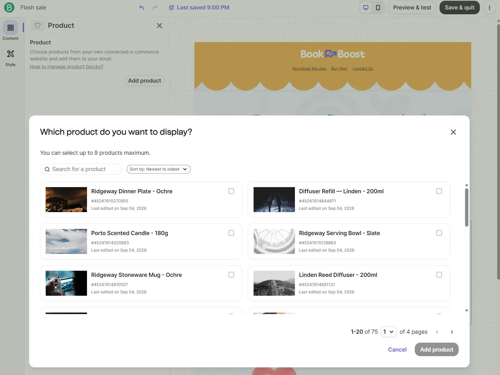This screenshot has width=500, height=375.
Task: Switch to mobile preview mode
Action: pos(378,8)
